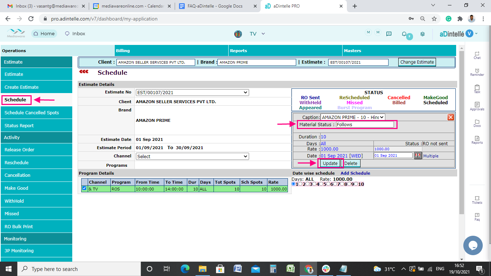The height and width of the screenshot is (276, 491).
Task: Open the calendar date picker icon
Action: point(418,156)
